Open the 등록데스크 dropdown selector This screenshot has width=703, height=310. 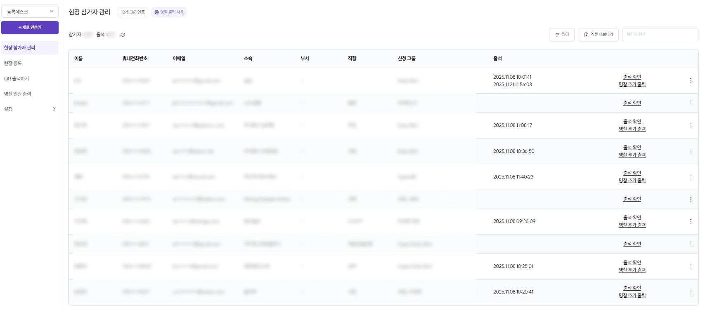[x=30, y=12]
